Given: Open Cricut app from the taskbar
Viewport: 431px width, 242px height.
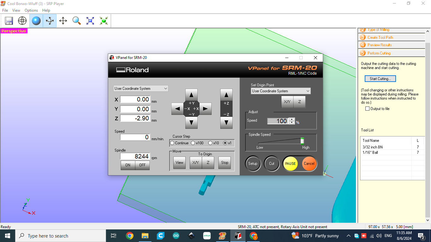Looking at the screenshot, I should coord(207,236).
